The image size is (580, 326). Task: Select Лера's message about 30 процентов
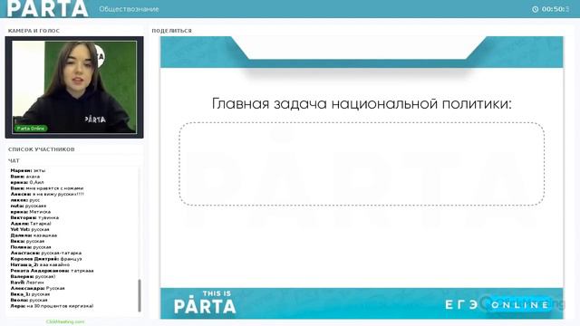click(52, 306)
